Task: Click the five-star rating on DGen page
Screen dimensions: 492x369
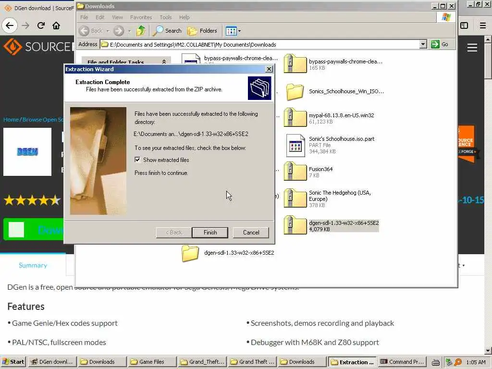Action: point(32,200)
